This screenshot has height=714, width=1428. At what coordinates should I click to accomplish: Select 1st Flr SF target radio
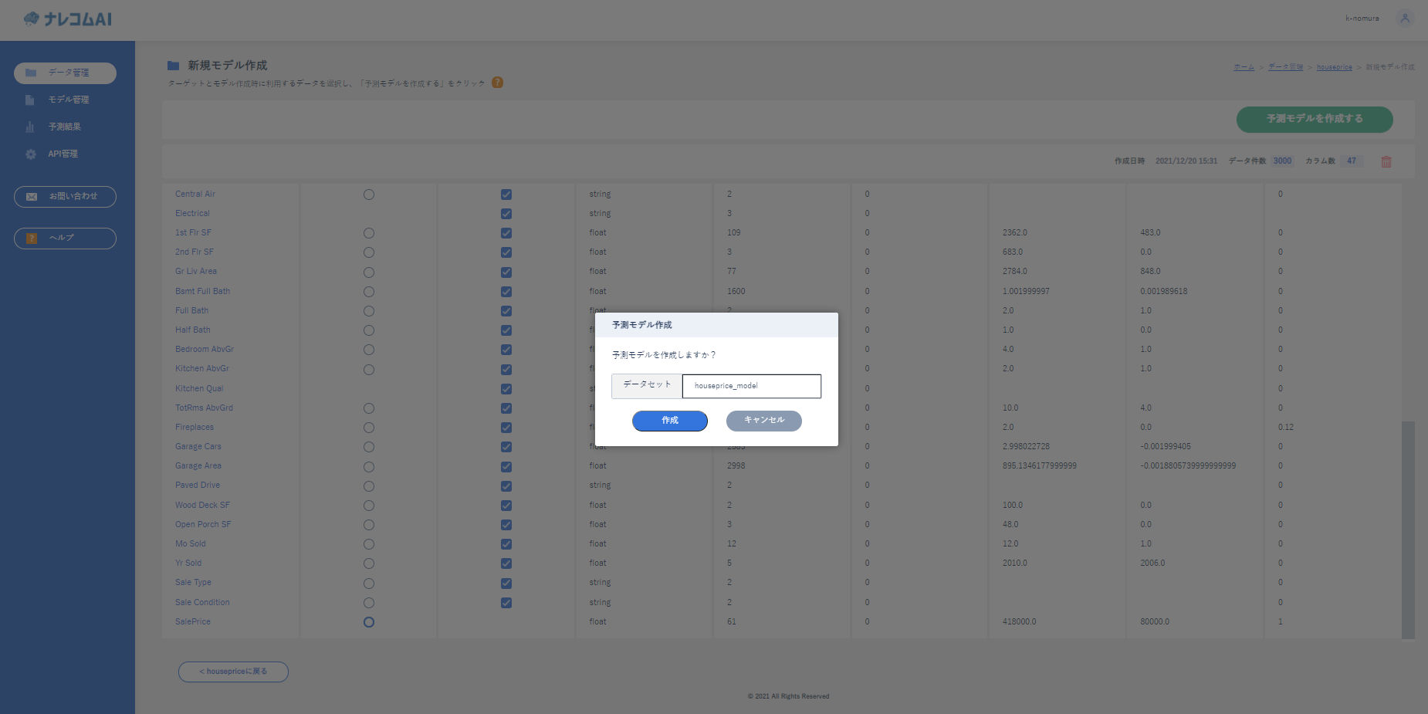[x=369, y=233]
